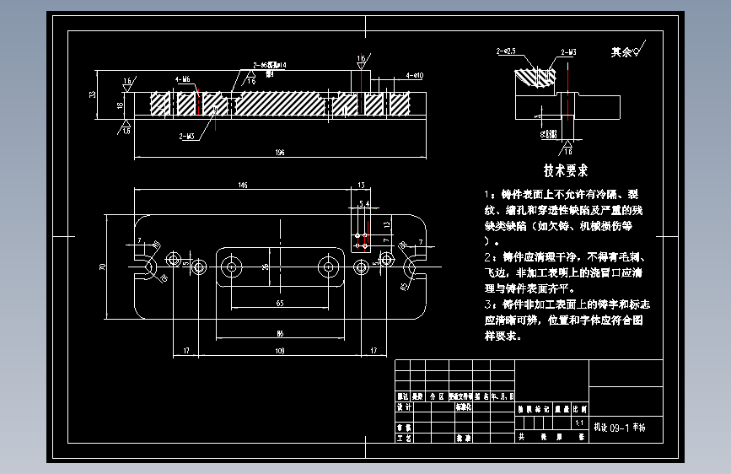Viewport: 731px width, 474px height.
Task: Click the "分区" header cell
Action: [x=437, y=396]
